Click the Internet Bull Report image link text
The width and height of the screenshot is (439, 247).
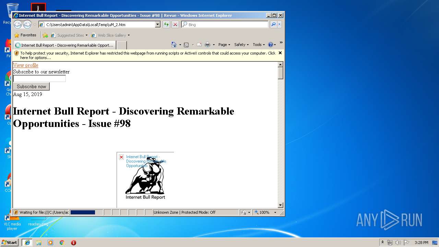(x=146, y=161)
